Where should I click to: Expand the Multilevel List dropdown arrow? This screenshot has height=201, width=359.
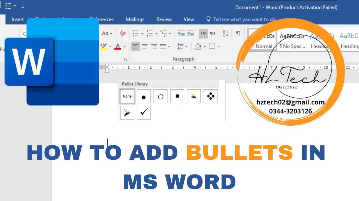170,34
